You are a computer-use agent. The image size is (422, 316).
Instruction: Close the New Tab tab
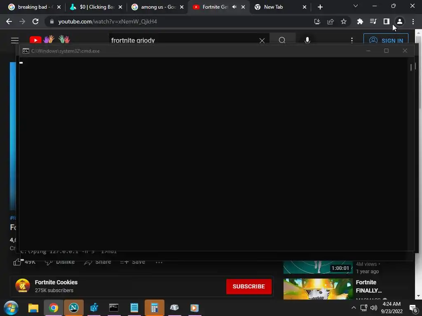click(305, 7)
